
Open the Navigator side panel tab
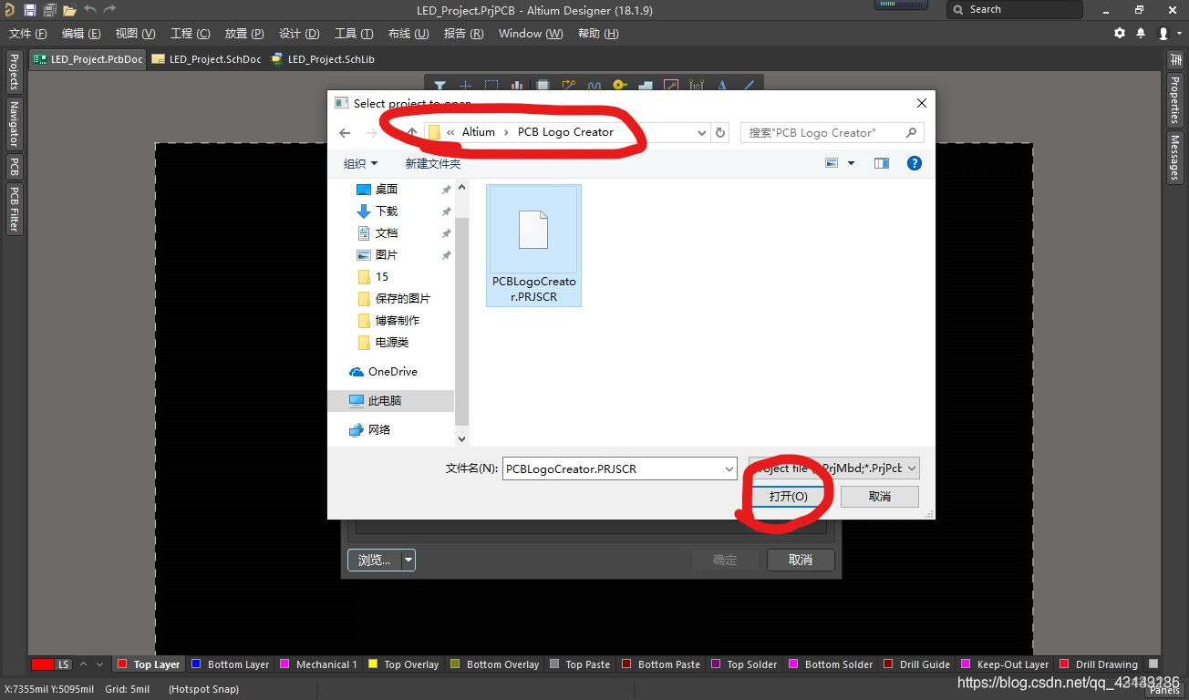click(x=14, y=124)
